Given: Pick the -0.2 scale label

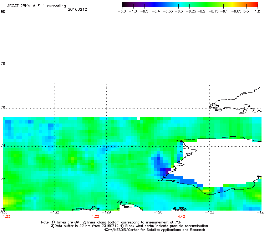Looking at the screenshot, I should [201, 11].
